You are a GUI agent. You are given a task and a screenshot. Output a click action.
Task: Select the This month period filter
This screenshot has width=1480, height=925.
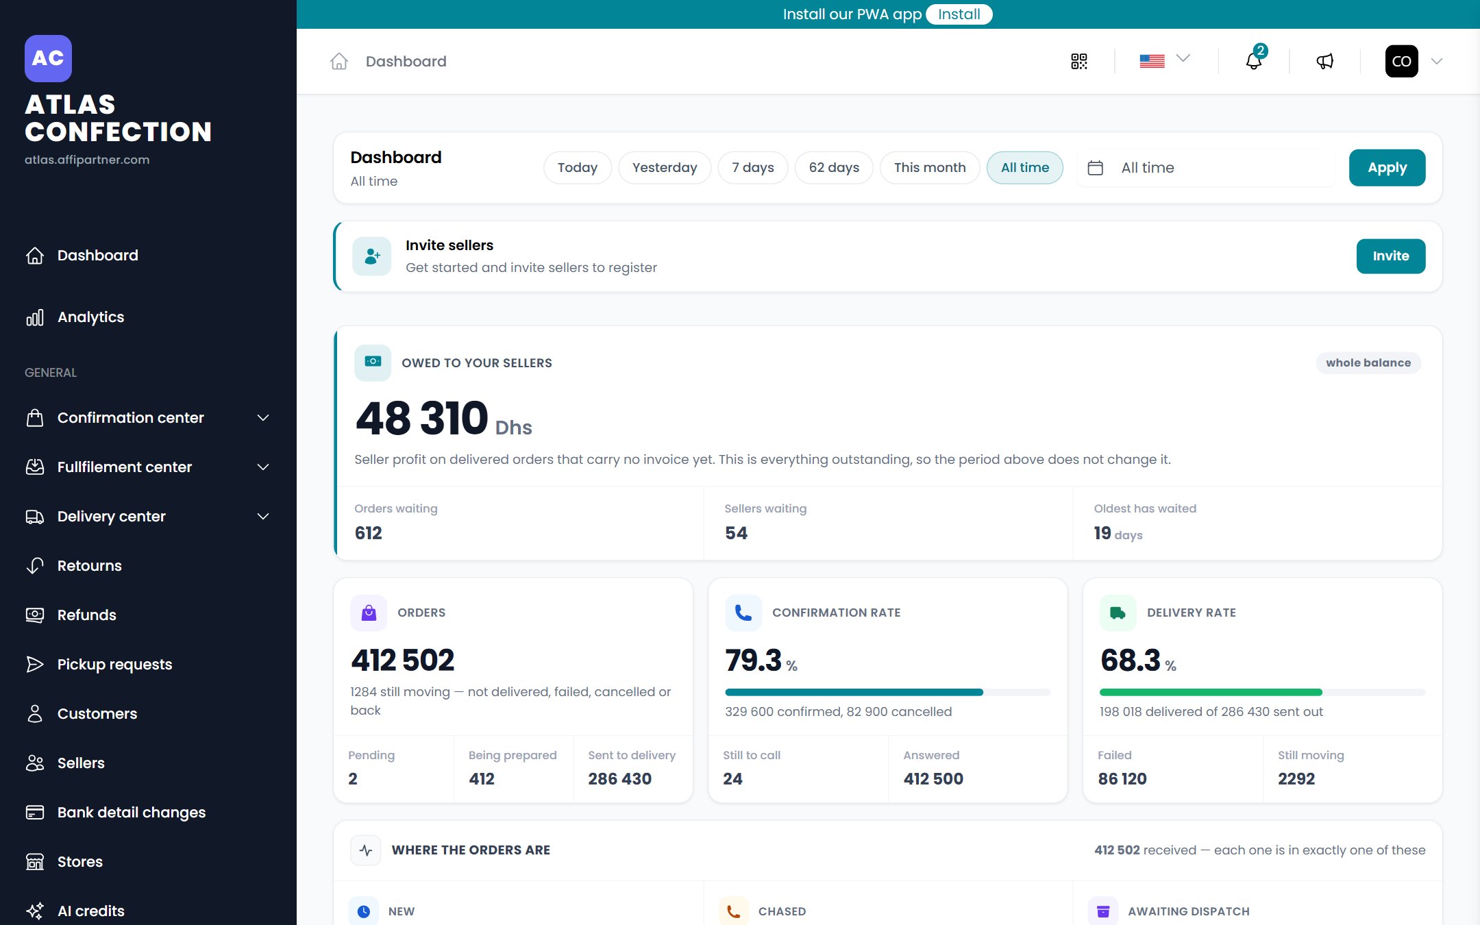(x=930, y=168)
